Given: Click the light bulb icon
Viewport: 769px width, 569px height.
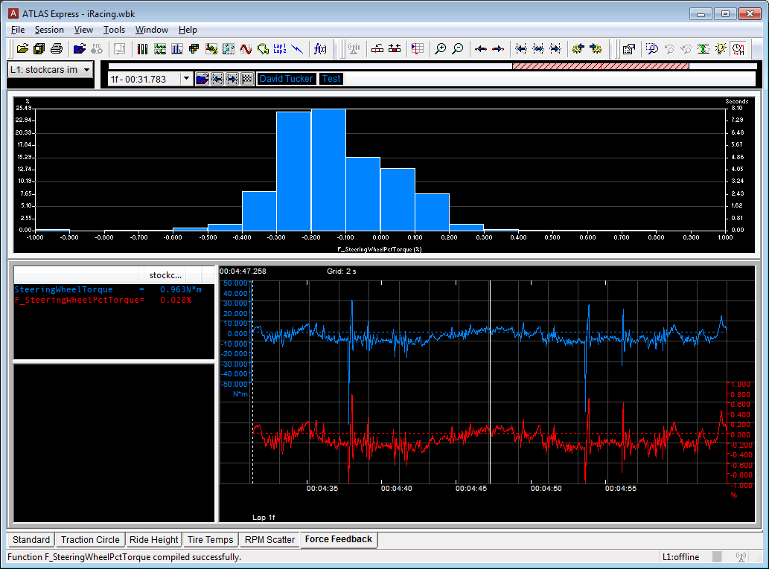Looking at the screenshot, I should point(721,48).
